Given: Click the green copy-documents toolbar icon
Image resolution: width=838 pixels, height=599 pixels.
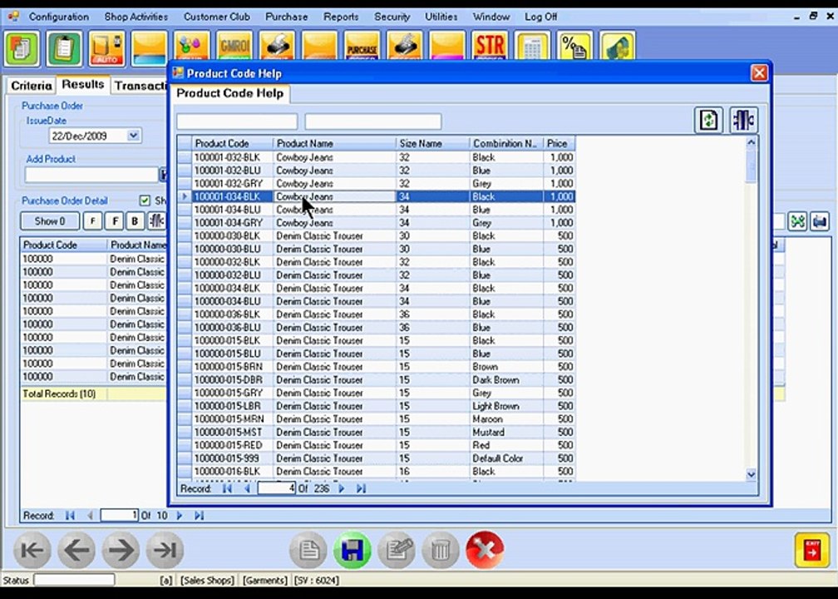Looking at the screenshot, I should coord(22,48).
